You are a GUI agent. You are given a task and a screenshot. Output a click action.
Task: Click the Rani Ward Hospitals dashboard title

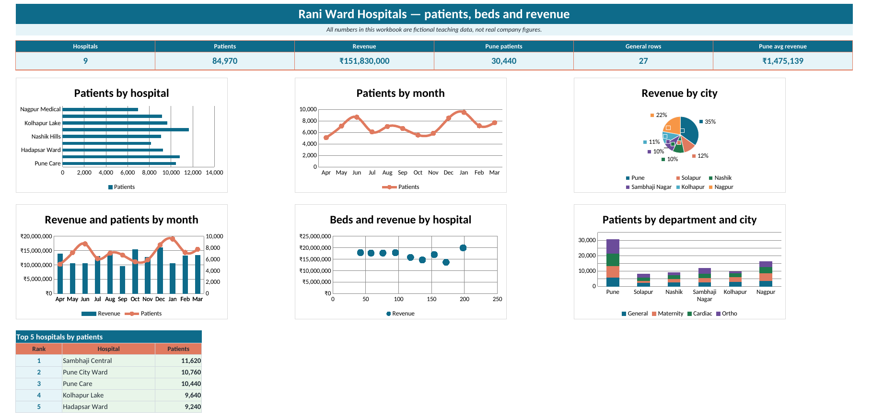pos(434,14)
